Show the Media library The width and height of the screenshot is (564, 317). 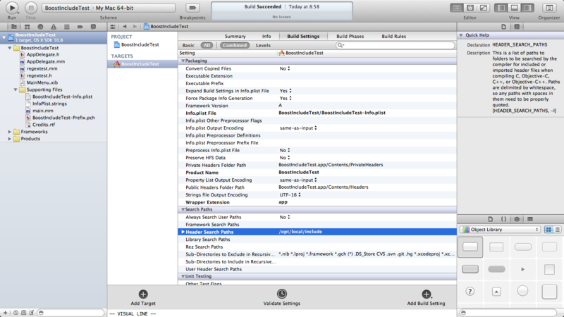530,219
